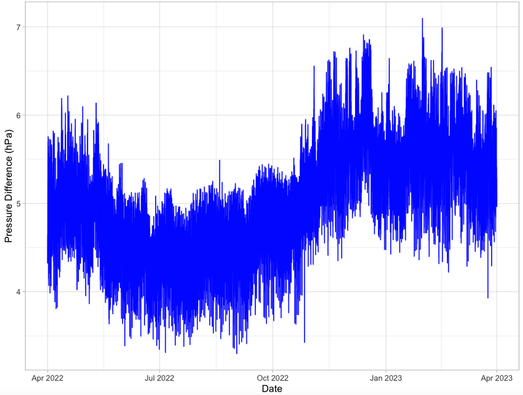This screenshot has width=523, height=395.
Task: Click the tall peak near 6.9 in December 2022
Action: (x=363, y=36)
